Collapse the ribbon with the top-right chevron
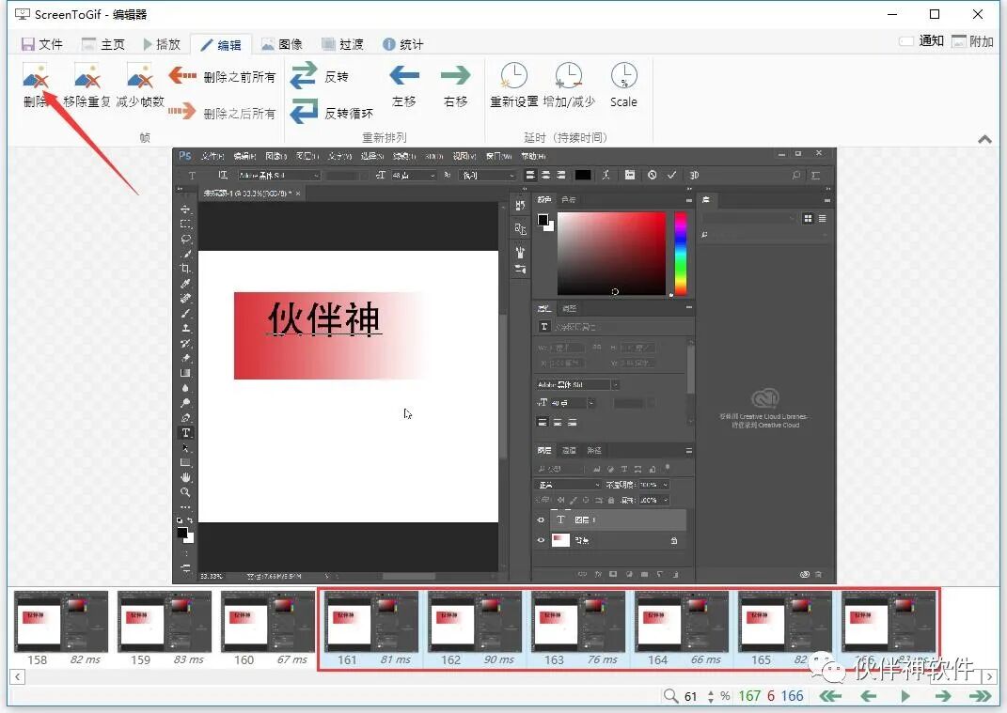 coord(985,138)
